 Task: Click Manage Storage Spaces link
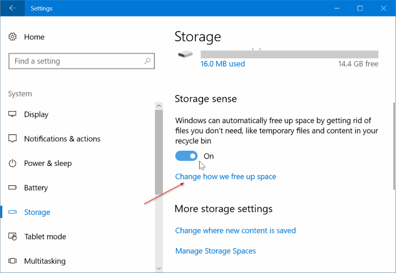[216, 251]
